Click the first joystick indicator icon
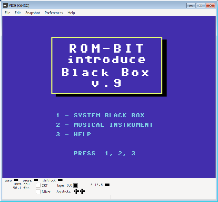This screenshot has height=202, width=218. tap(76, 191)
